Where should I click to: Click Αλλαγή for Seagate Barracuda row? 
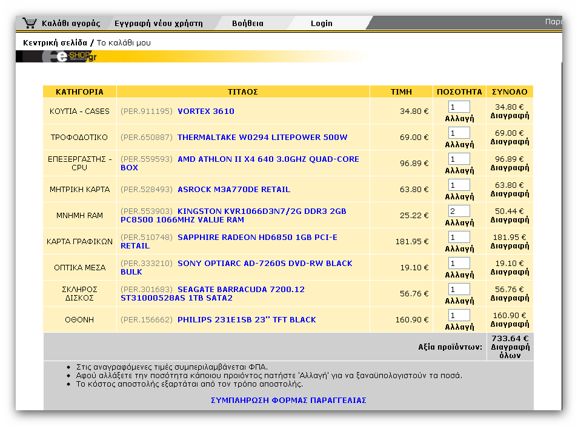[x=459, y=301]
